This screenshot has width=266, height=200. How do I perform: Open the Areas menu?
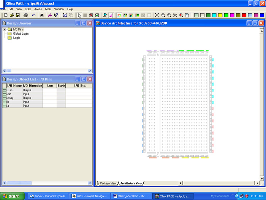coord(38,9)
